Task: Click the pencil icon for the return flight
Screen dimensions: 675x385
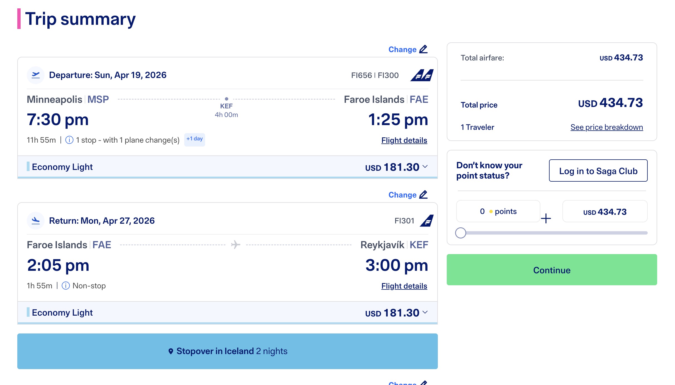Action: click(x=423, y=195)
